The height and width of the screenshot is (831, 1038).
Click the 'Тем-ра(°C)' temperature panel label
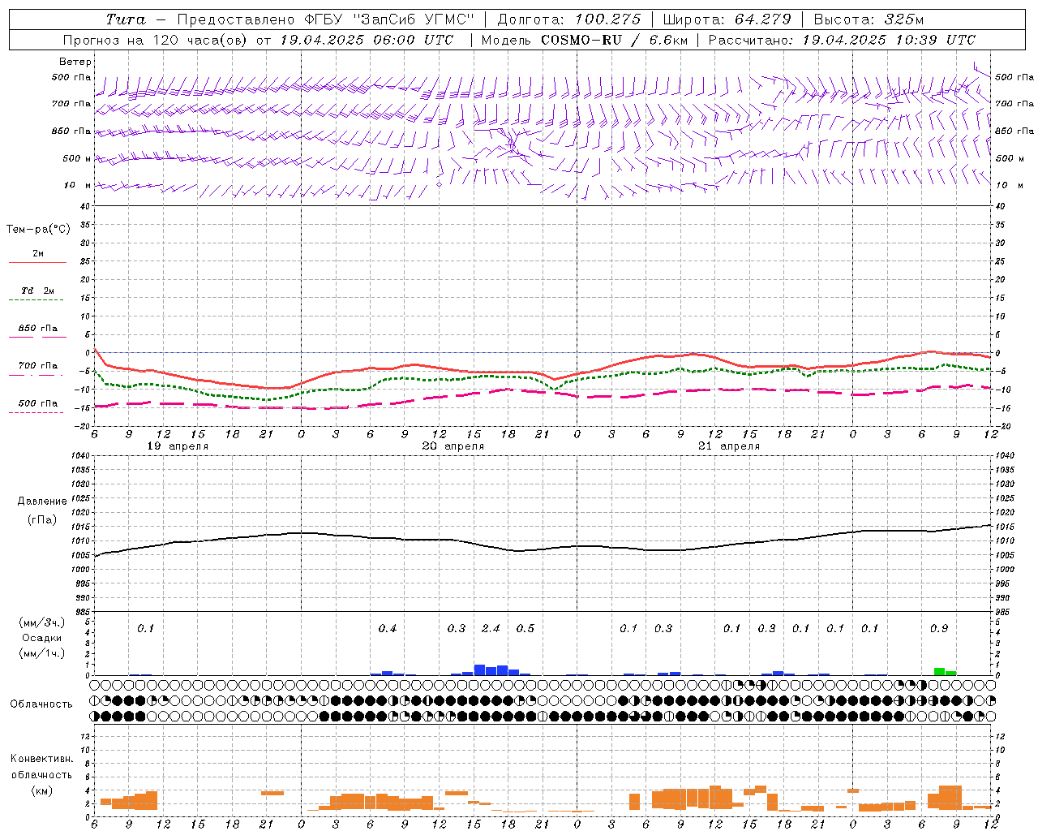click(38, 230)
